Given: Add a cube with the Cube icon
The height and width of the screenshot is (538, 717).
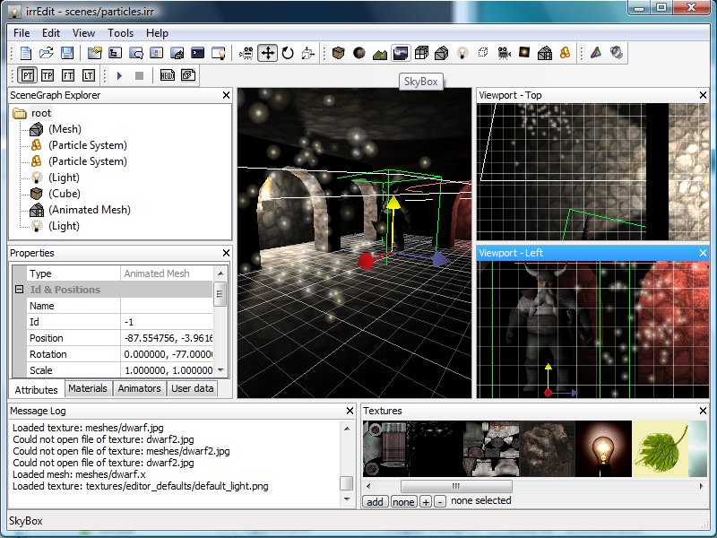Looking at the screenshot, I should (338, 53).
